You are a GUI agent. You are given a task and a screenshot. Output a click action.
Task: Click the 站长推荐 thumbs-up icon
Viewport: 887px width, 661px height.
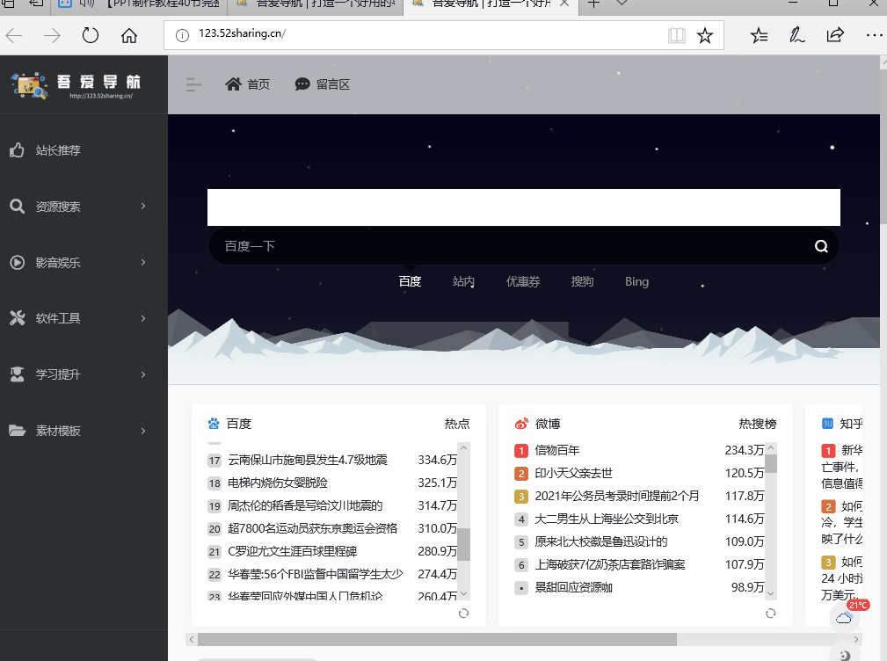click(x=17, y=150)
